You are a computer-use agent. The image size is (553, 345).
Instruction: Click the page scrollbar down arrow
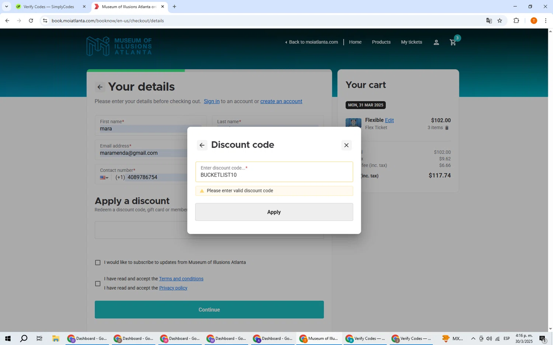point(550,329)
